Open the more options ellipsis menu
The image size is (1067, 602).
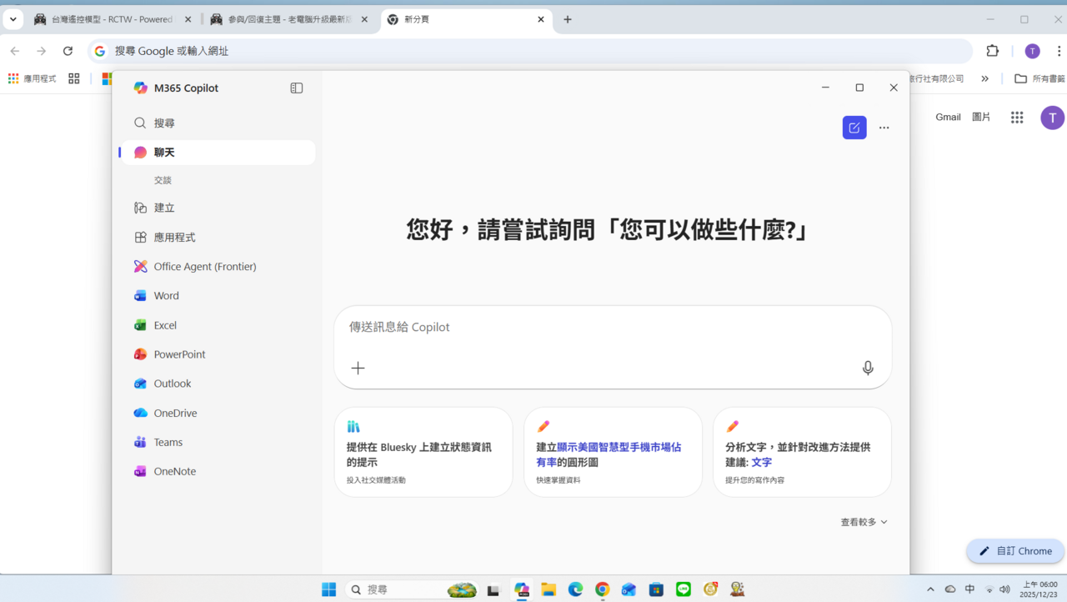click(884, 127)
